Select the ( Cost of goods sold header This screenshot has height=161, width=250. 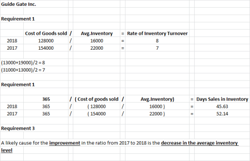[96, 99]
